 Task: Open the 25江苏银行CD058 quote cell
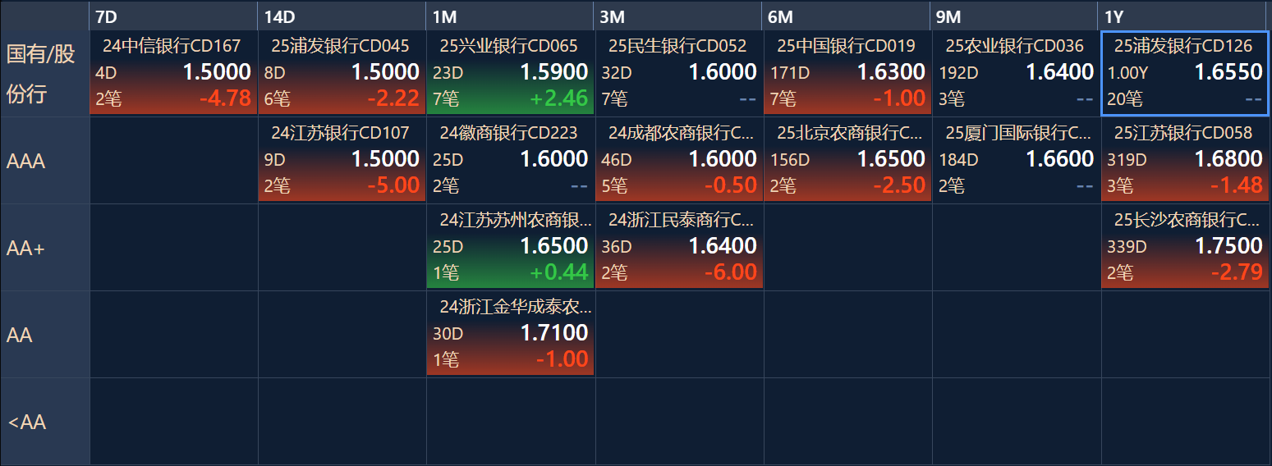[1185, 160]
